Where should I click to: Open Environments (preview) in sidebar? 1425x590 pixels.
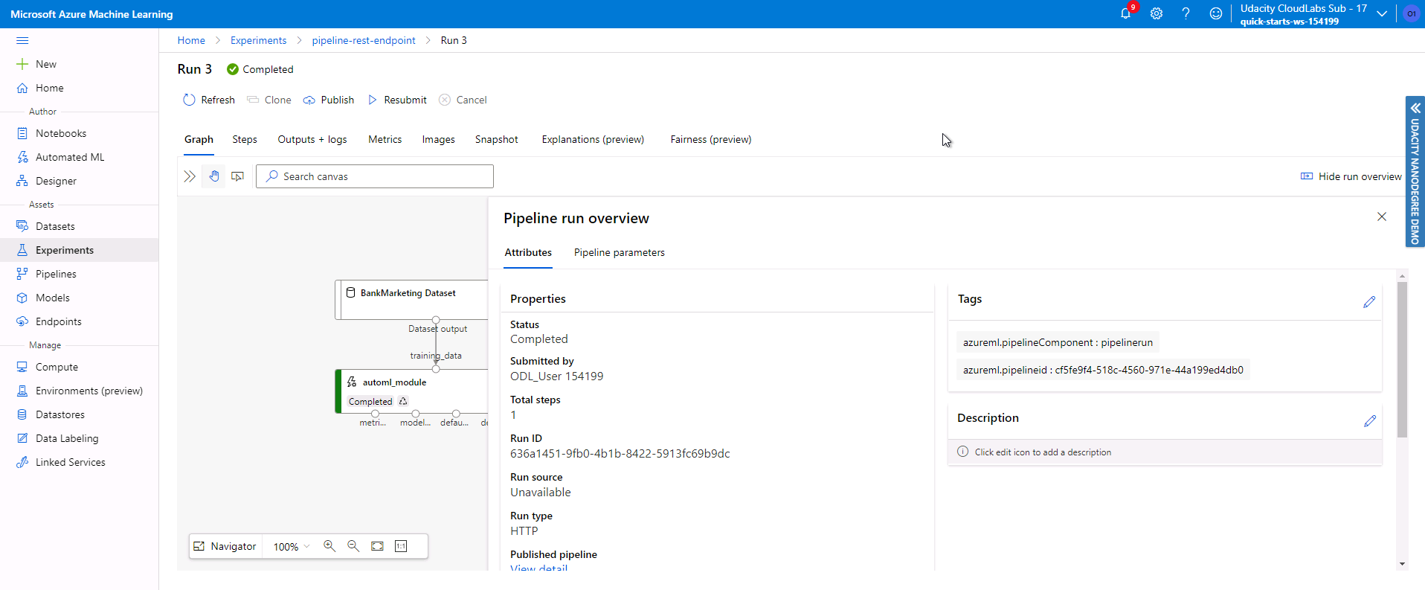click(79, 391)
